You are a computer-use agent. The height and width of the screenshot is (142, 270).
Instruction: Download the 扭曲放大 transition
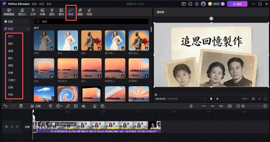click(75, 76)
